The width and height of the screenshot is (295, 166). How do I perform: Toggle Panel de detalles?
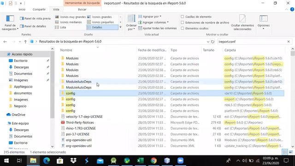click(x=33, y=26)
